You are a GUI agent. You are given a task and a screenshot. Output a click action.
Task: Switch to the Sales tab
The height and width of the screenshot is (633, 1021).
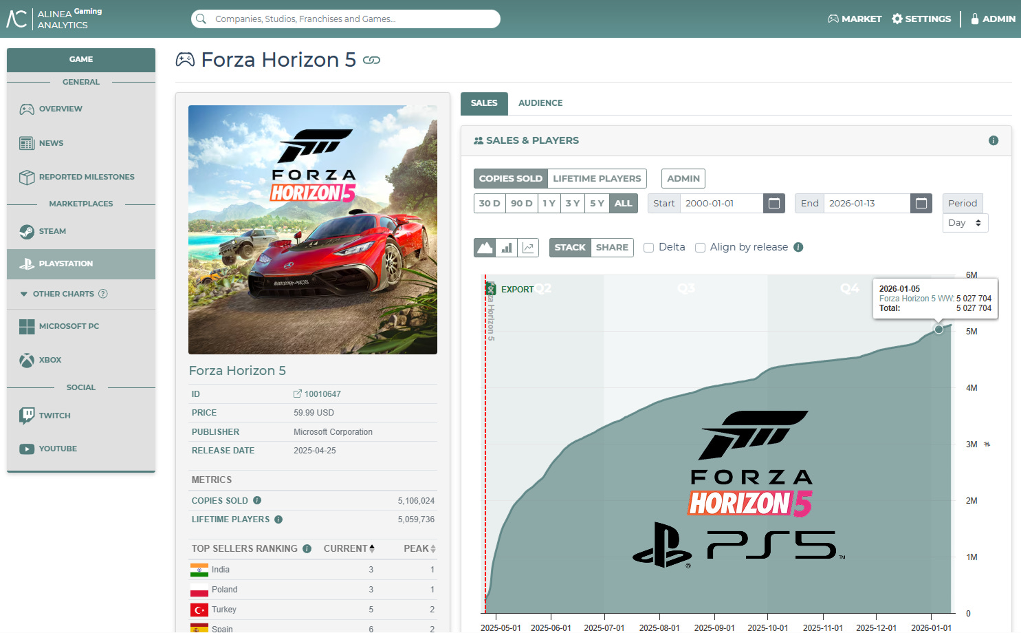coord(484,103)
